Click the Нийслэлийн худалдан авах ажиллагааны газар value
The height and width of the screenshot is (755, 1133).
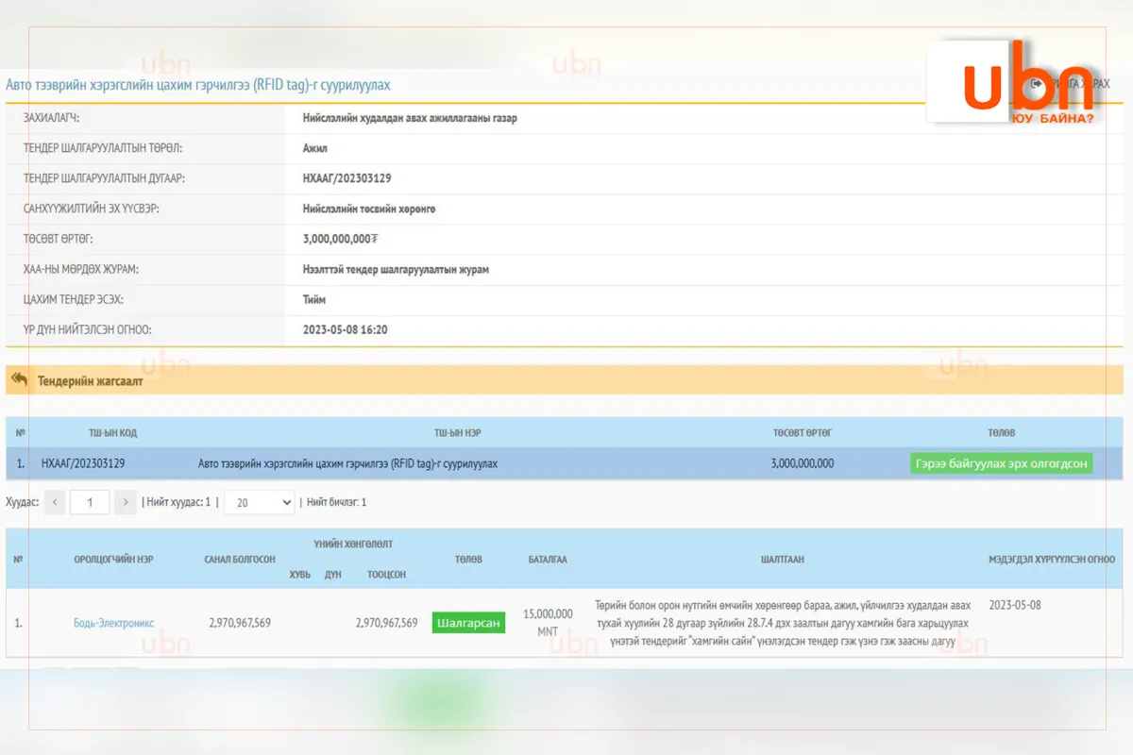point(410,119)
